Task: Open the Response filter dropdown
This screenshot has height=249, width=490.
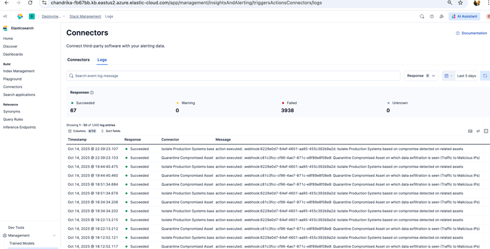Action: (x=421, y=76)
